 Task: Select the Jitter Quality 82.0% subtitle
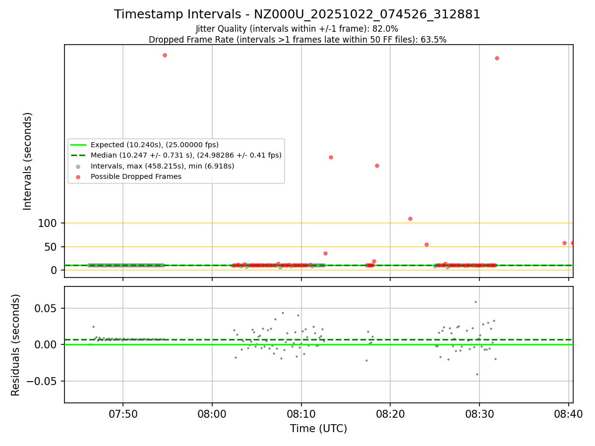click(x=297, y=29)
